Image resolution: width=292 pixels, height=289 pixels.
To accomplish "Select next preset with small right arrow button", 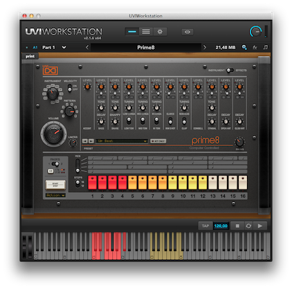I will [x=91, y=141].
